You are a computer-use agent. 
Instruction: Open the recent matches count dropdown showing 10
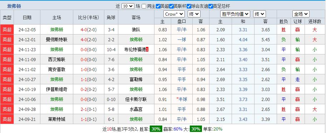tap(128, 6)
